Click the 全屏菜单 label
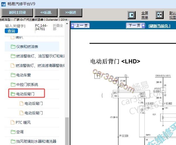Screen dimensions: 176x145 click(145, 15)
